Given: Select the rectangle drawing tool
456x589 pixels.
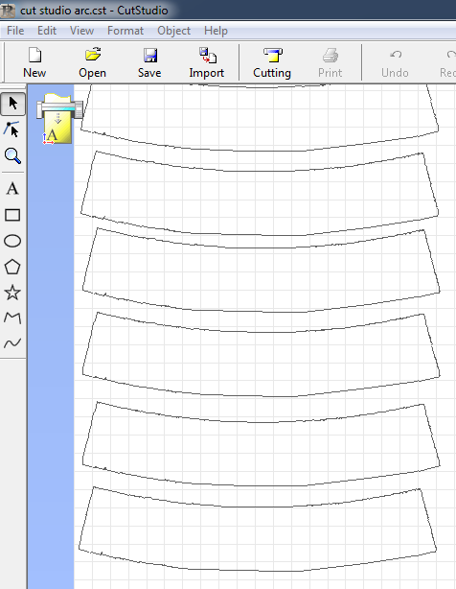Looking at the screenshot, I should pos(12,215).
